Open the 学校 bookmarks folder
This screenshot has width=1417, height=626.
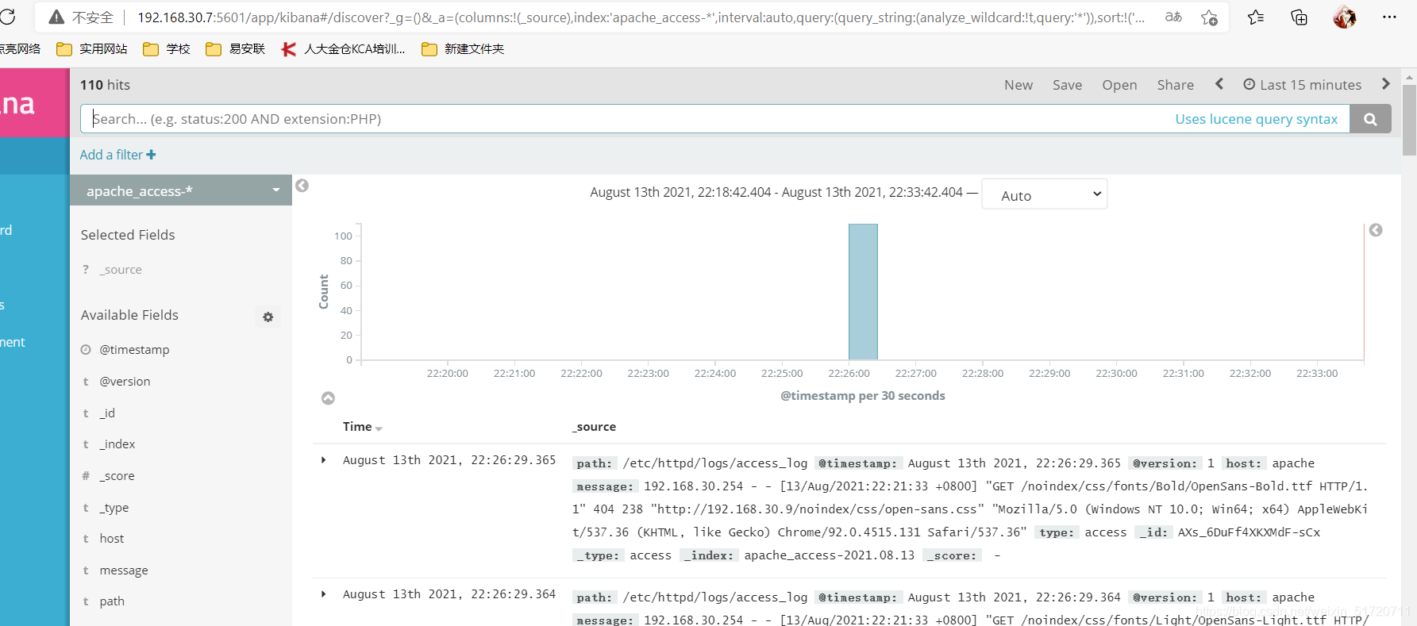click(167, 49)
